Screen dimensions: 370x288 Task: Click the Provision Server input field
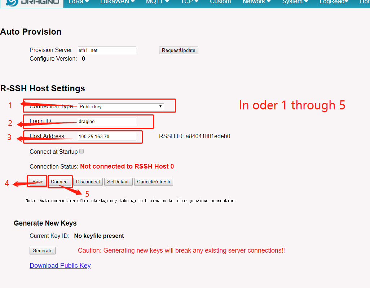(107, 50)
